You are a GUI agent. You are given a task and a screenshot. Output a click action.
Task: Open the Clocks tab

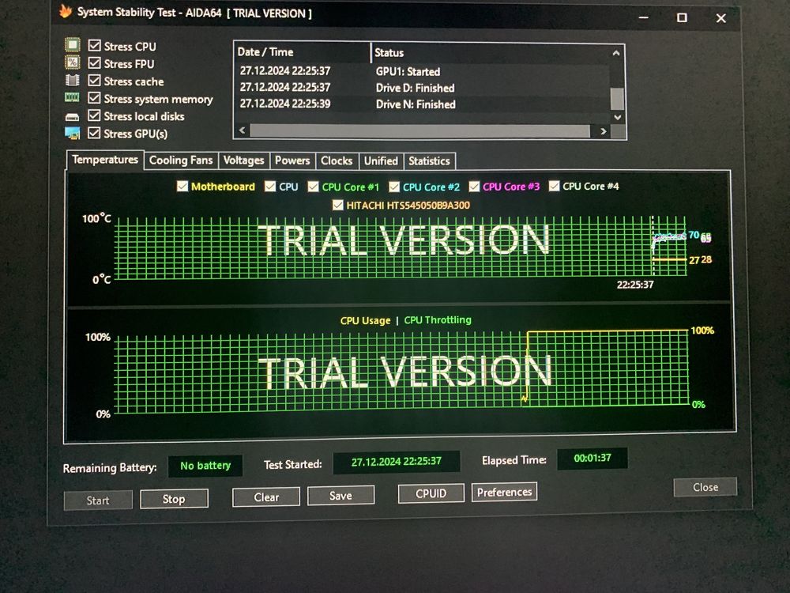pyautogui.click(x=337, y=161)
